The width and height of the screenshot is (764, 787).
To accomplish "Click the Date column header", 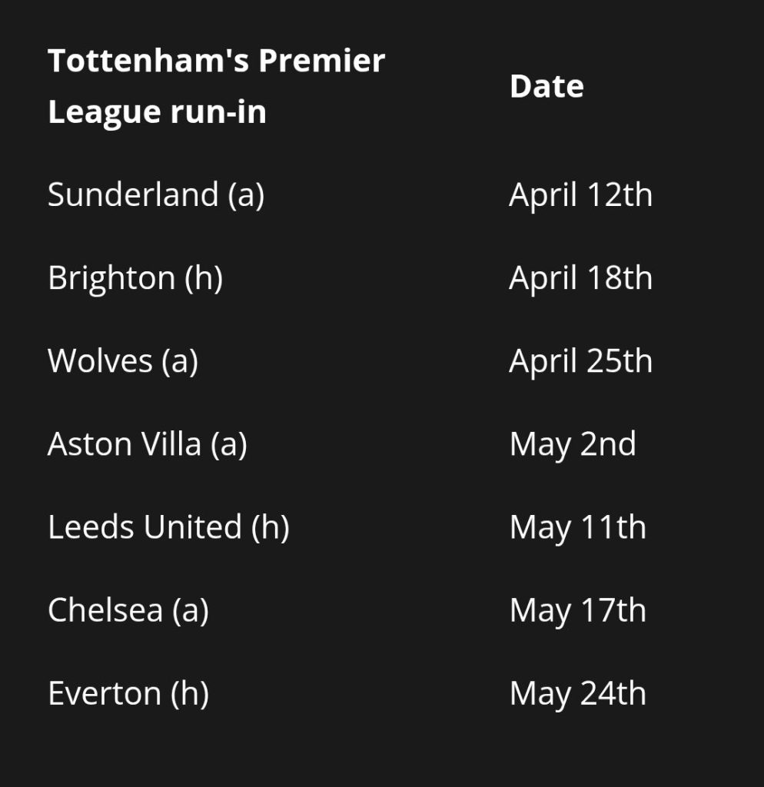I will (x=546, y=86).
